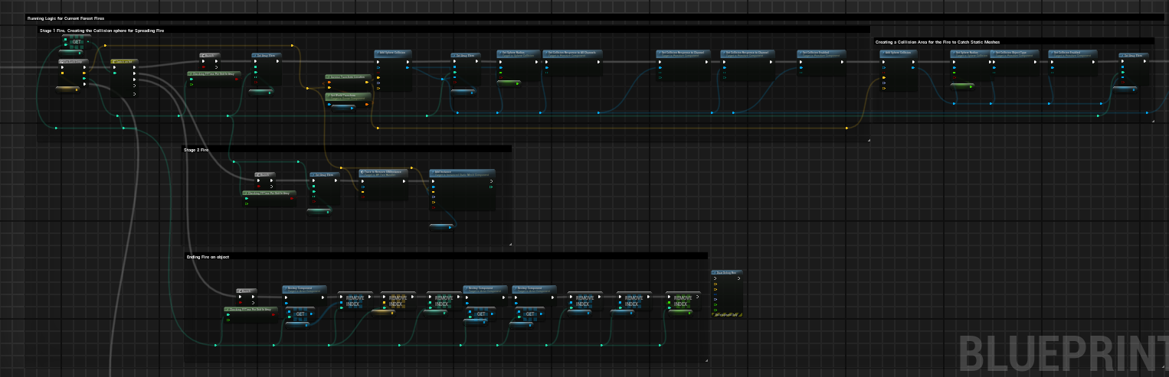Select the GET array node in Stage 1

pos(76,42)
